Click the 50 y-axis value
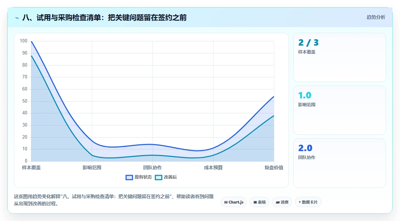The image size is (400, 221). click(25, 101)
